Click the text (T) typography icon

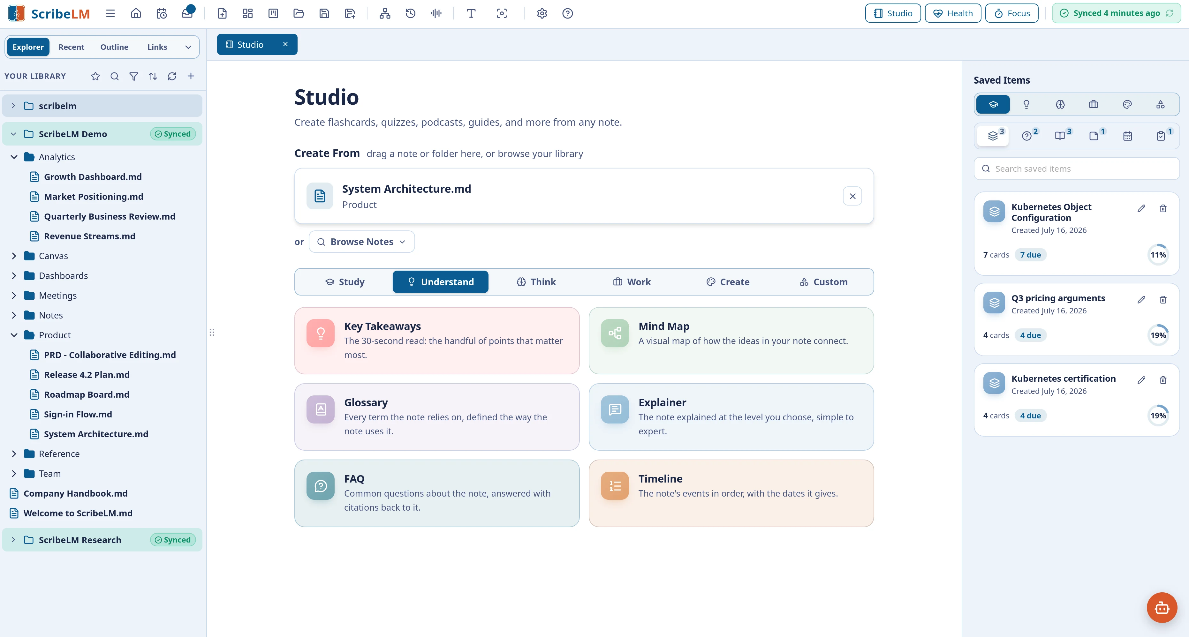point(471,13)
